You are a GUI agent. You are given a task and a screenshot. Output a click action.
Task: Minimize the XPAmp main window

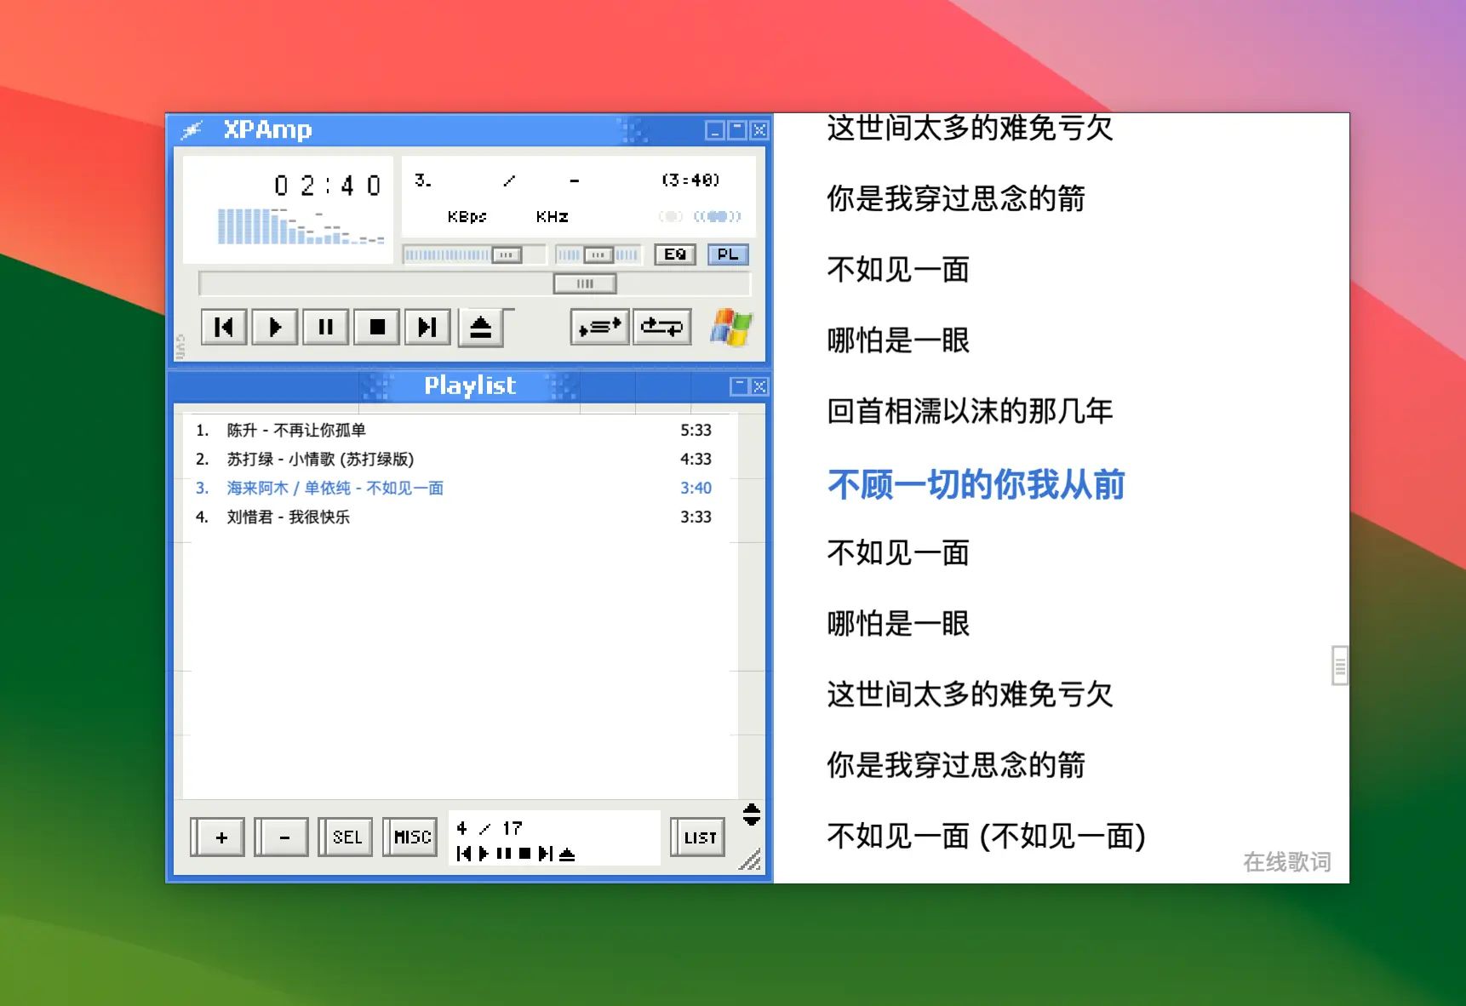(x=715, y=130)
